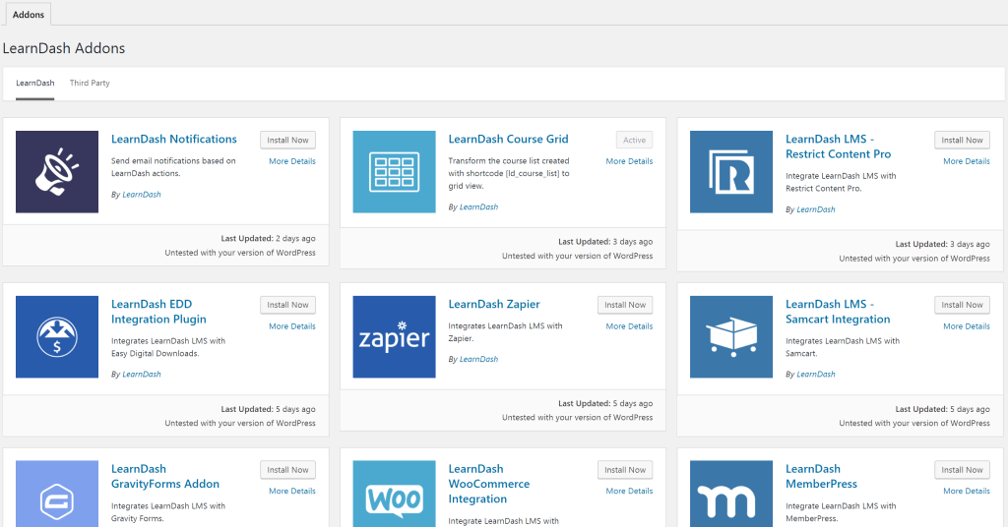Switch to the Third Party tab

pos(90,84)
